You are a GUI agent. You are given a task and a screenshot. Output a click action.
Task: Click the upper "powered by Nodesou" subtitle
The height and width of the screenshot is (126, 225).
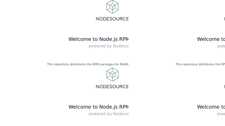(x=109, y=46)
